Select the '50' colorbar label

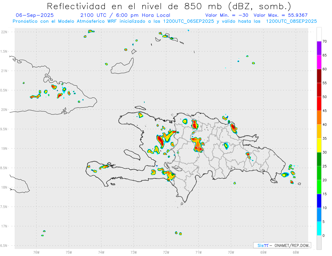tap(325, 97)
